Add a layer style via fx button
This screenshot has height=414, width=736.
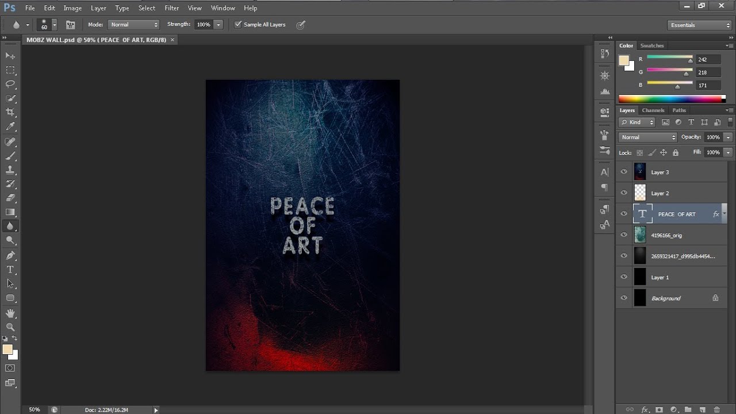coord(645,409)
